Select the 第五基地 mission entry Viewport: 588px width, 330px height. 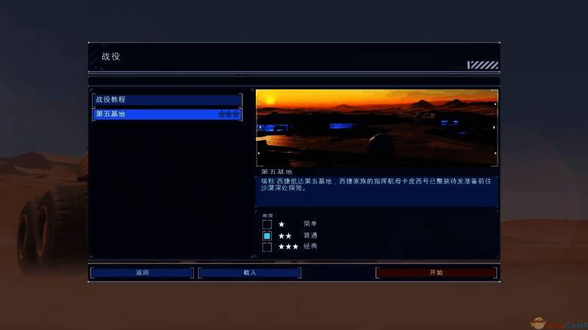point(154,114)
